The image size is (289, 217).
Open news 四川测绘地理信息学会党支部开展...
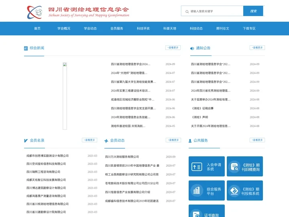pos(133,108)
